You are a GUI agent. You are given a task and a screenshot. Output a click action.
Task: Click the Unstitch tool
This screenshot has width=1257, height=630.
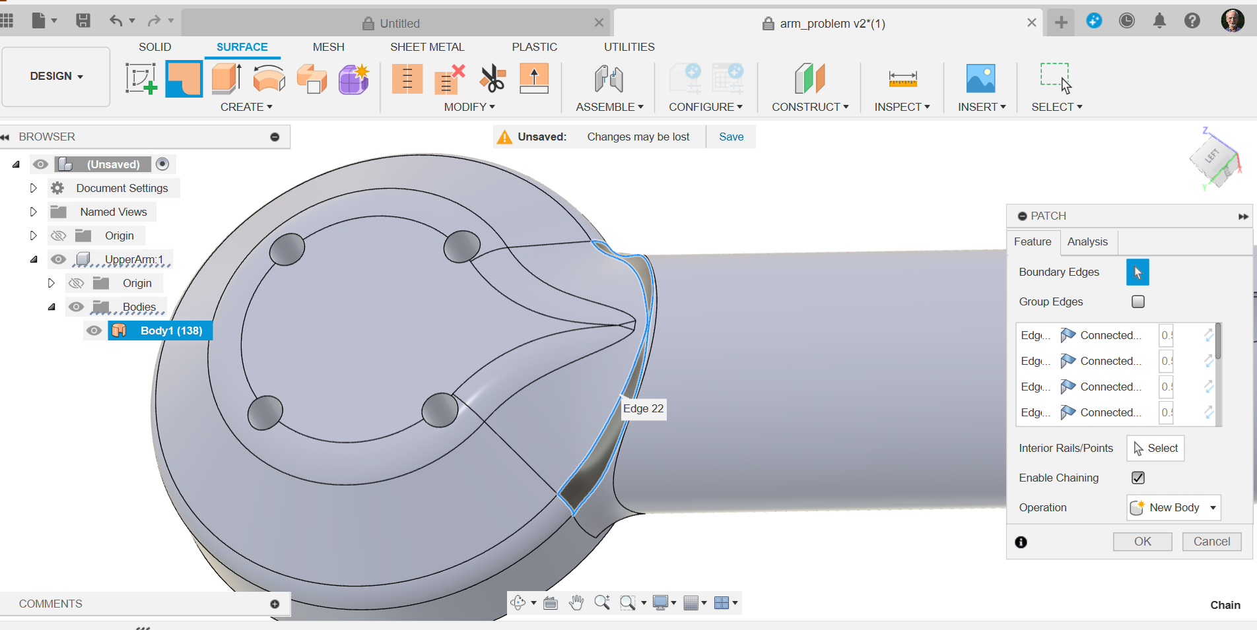click(x=450, y=79)
